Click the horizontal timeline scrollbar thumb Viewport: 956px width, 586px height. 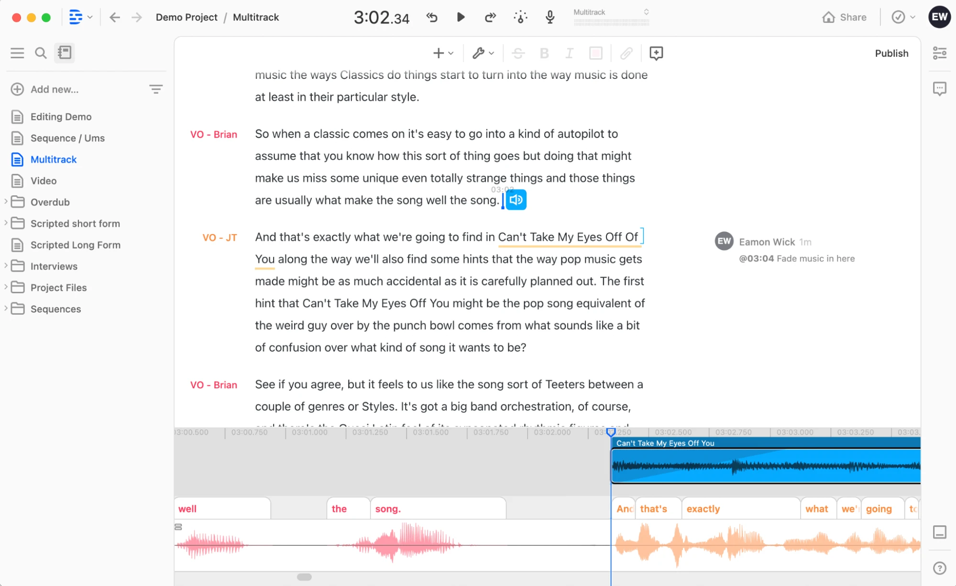(304, 577)
